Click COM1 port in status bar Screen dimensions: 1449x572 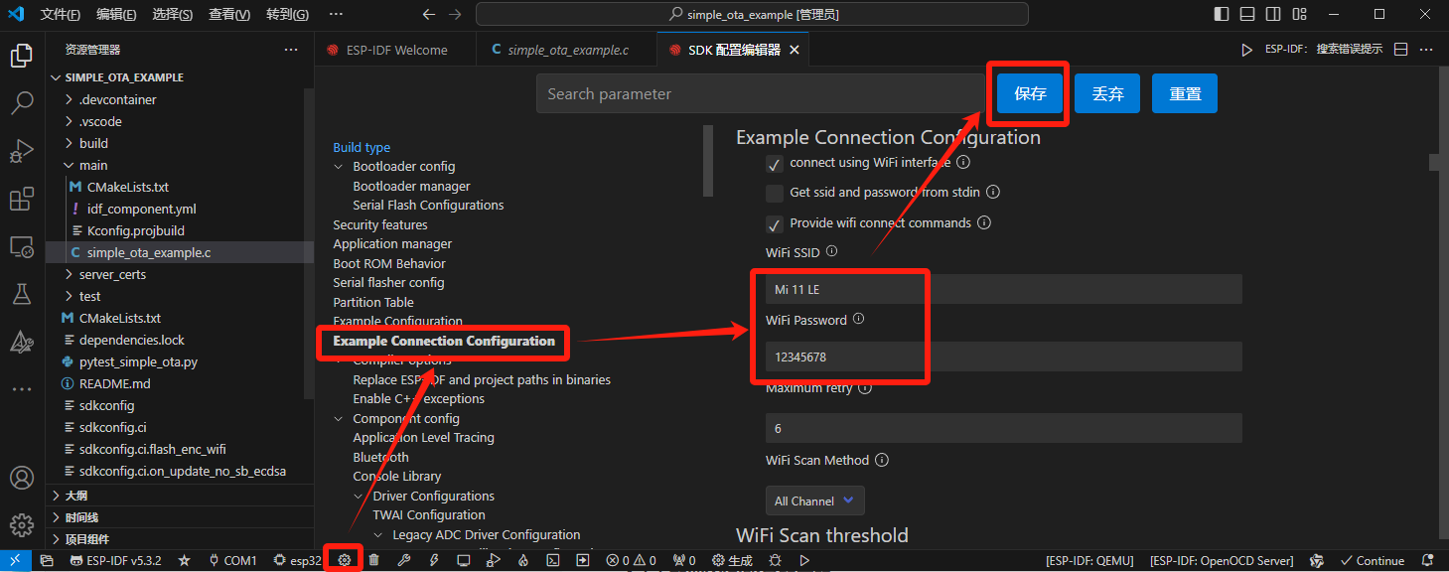232,560
